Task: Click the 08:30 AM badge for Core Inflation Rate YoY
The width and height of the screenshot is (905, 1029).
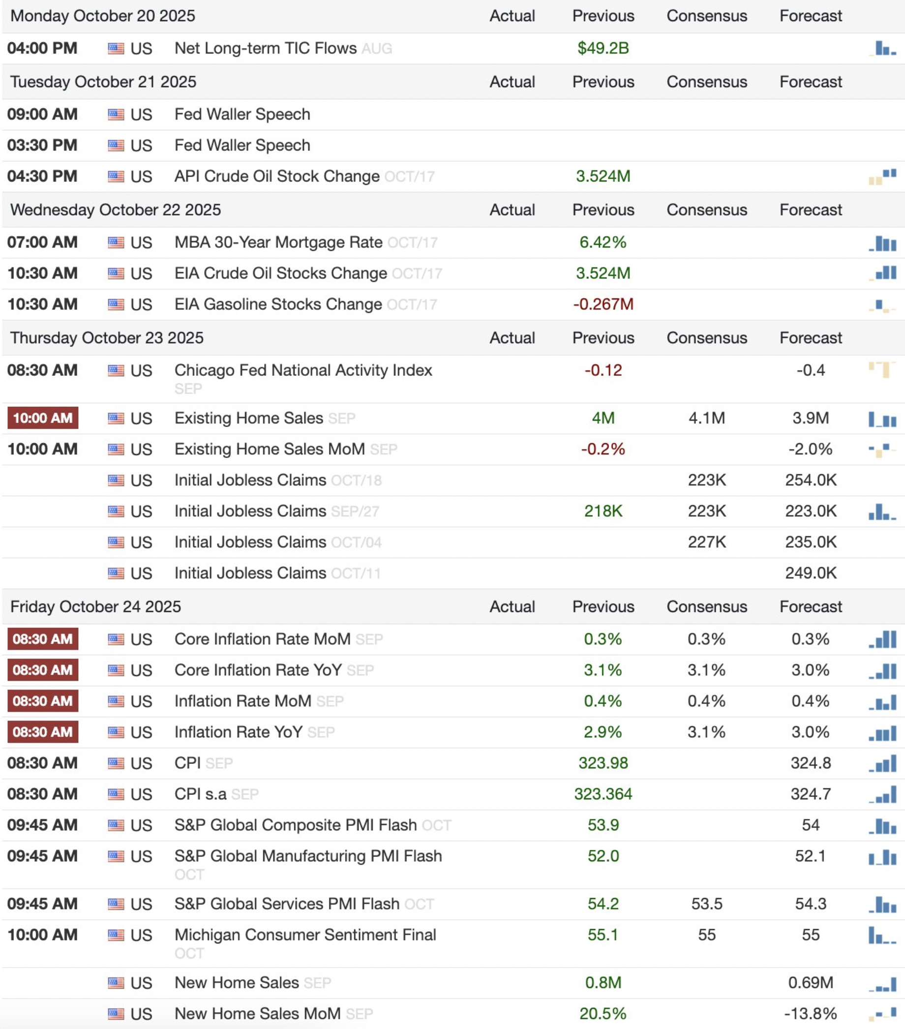Action: [43, 670]
